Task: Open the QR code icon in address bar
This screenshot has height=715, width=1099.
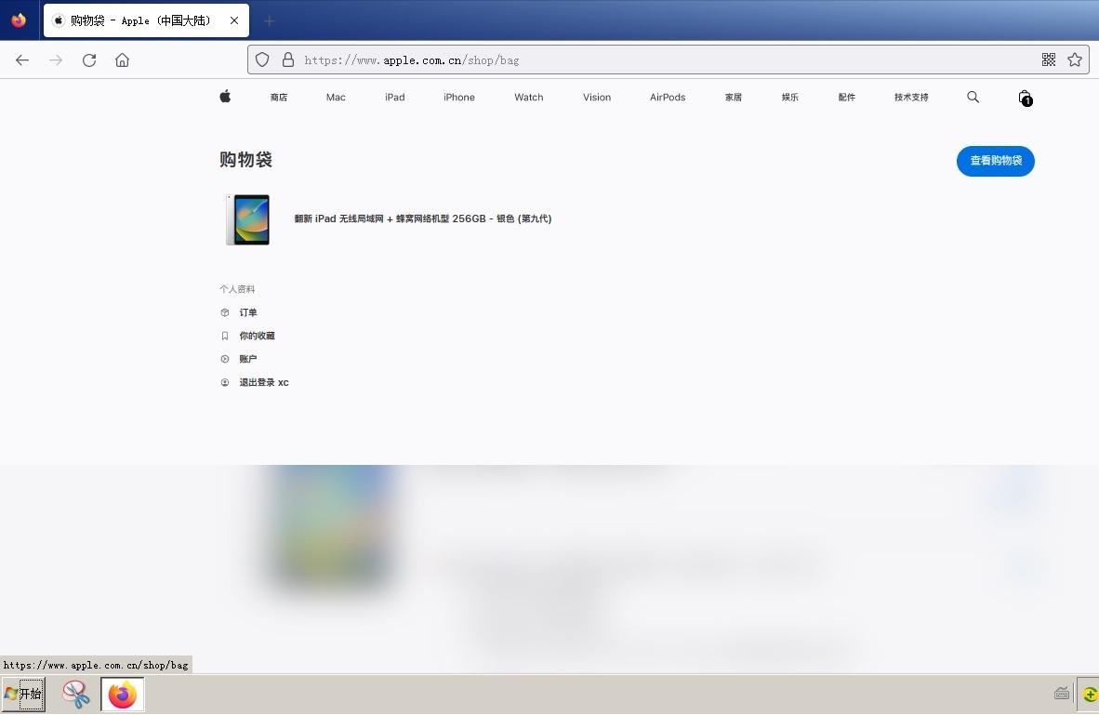Action: [x=1049, y=60]
